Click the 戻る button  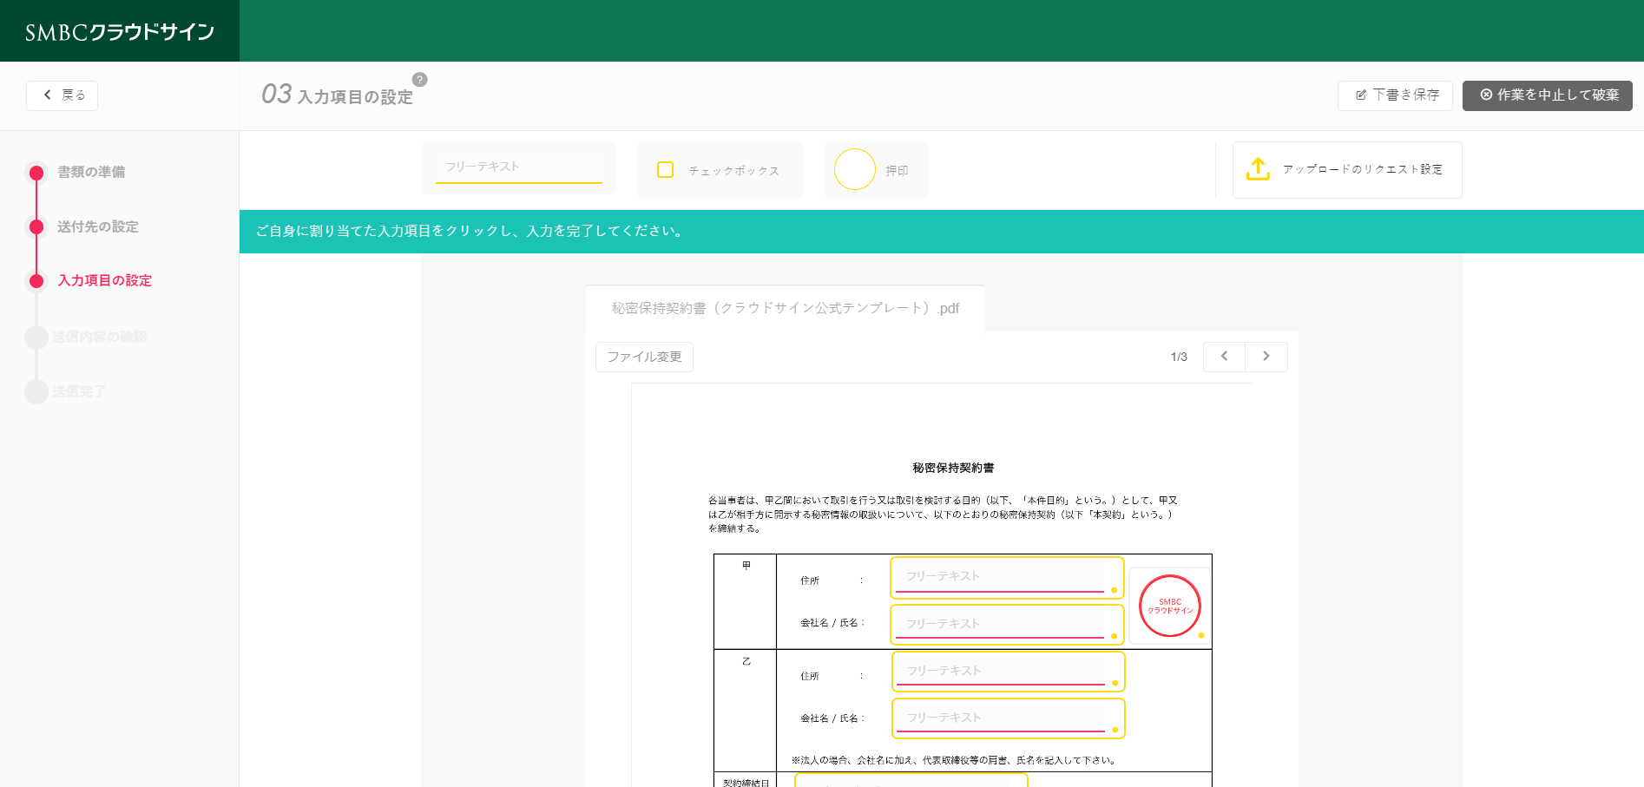click(x=62, y=95)
